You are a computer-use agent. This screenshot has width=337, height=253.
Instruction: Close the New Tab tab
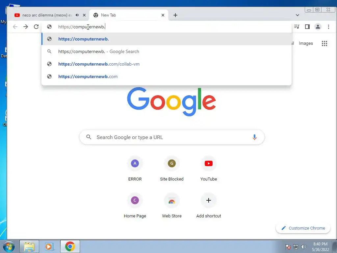click(x=163, y=15)
